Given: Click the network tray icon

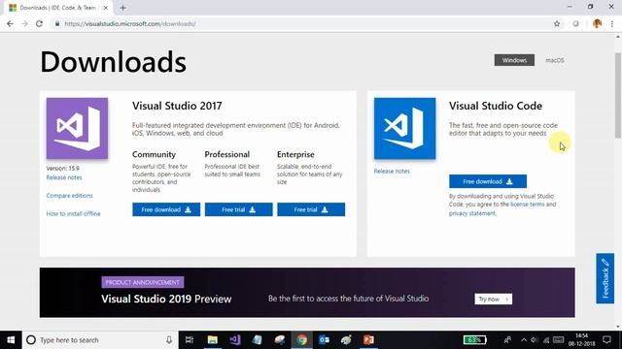Looking at the screenshot, I should (x=546, y=340).
